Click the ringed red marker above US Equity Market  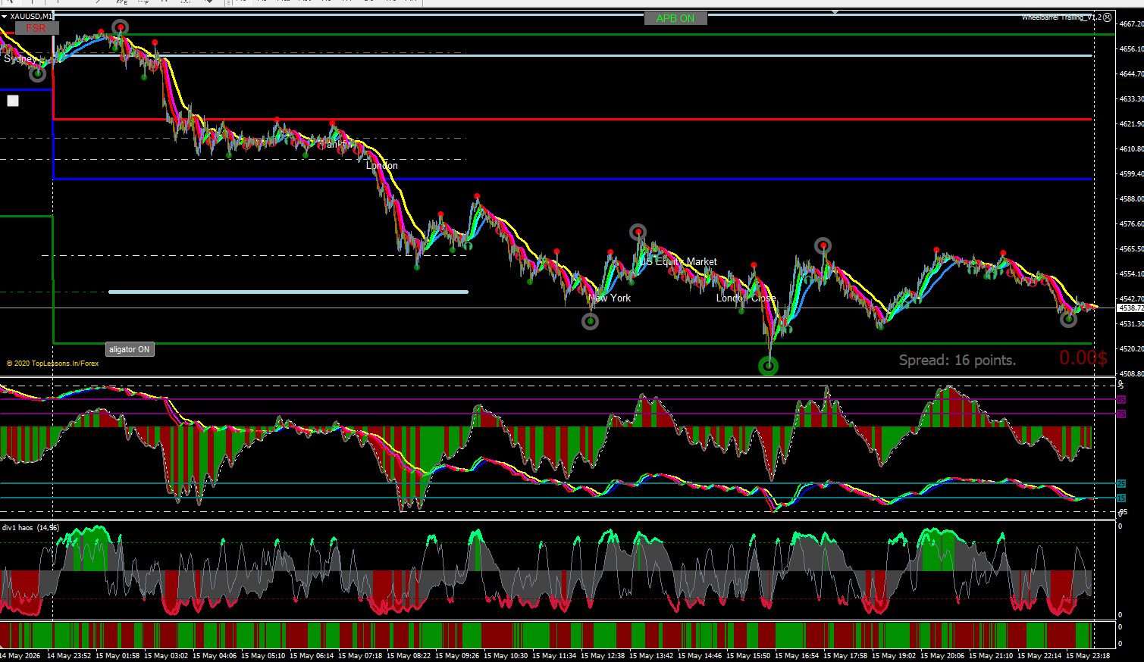(638, 232)
